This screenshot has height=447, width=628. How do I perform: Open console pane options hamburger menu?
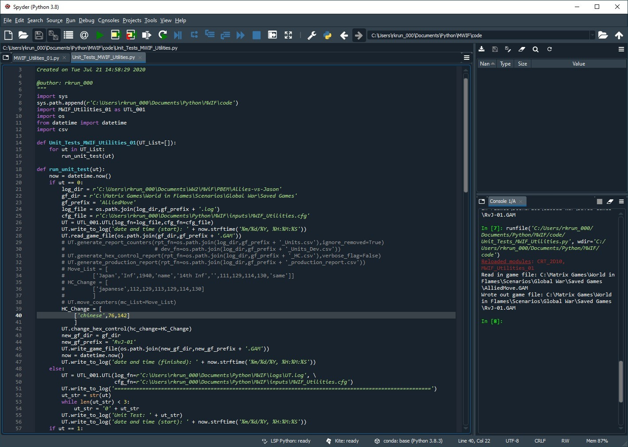pyautogui.click(x=621, y=201)
